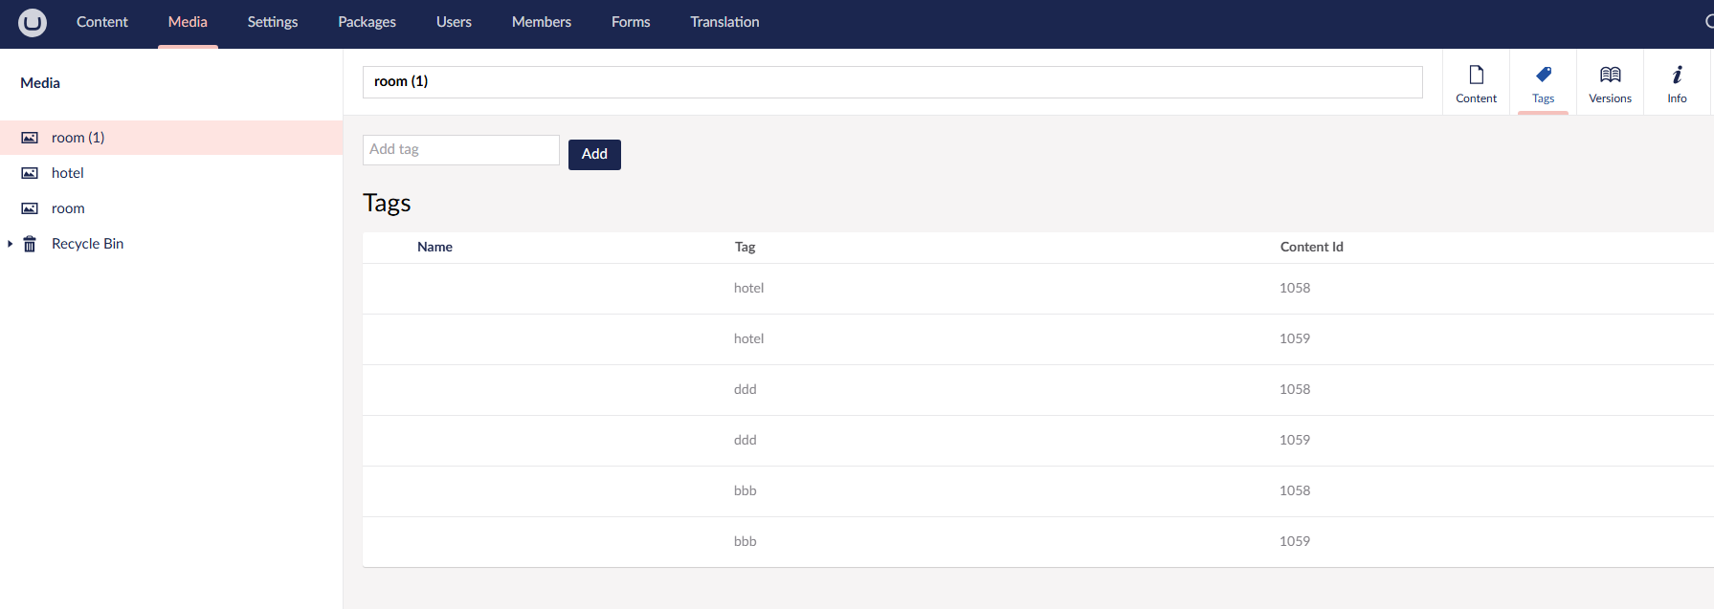Click the Umbraco logo icon

click(x=32, y=22)
